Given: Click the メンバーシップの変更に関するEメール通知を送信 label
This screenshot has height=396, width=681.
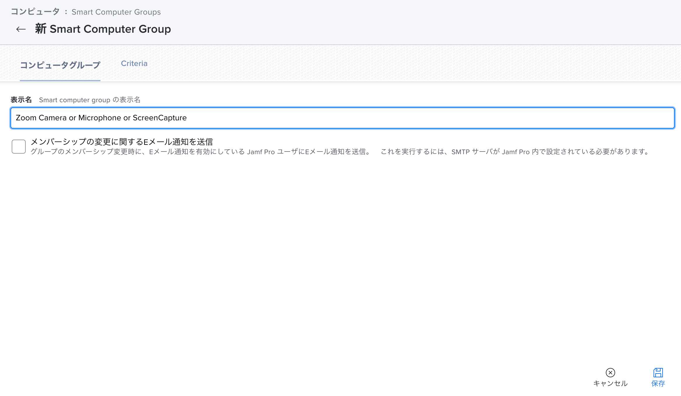Looking at the screenshot, I should (x=122, y=142).
